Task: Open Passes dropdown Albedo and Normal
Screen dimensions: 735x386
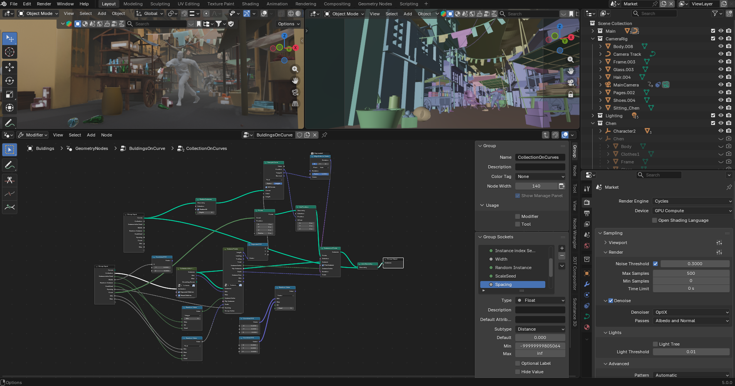Action: point(692,321)
